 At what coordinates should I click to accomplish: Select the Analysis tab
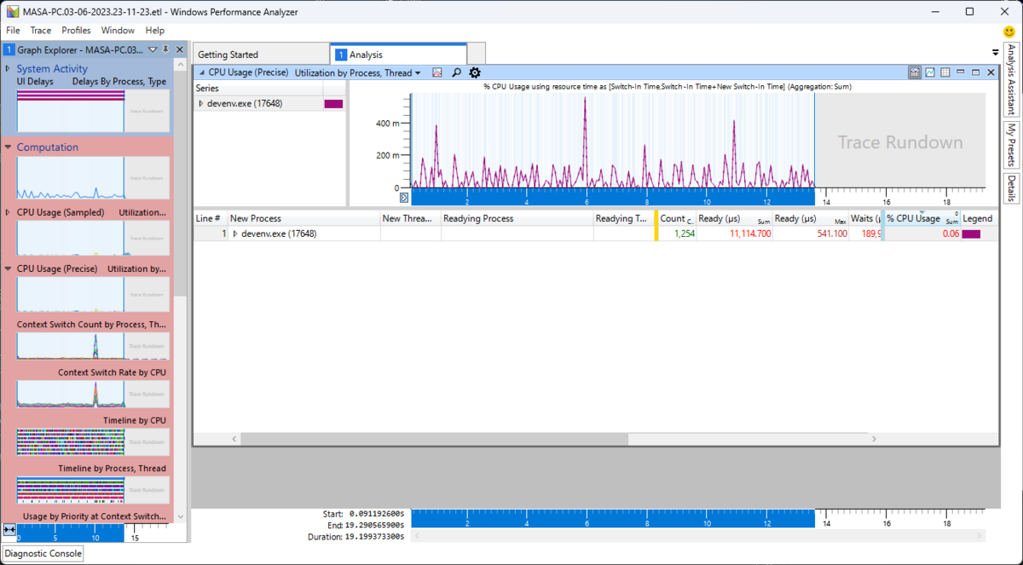point(397,55)
